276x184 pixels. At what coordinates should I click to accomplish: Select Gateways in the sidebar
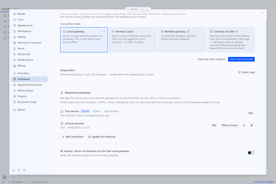coord(29,79)
